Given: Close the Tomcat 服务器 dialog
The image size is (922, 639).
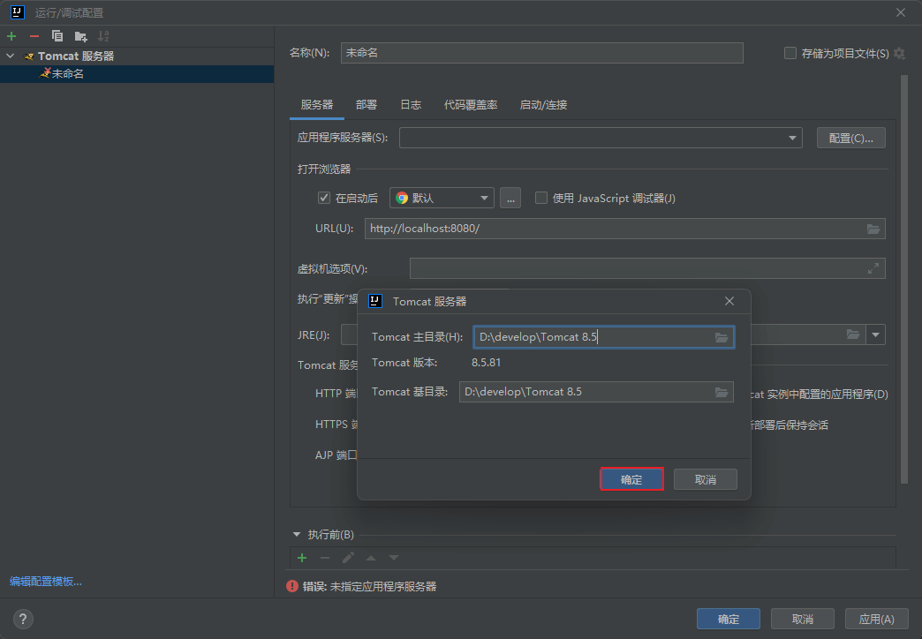Looking at the screenshot, I should coord(729,301).
